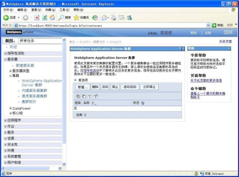
Task: Expand the DataPower node
Action: [x=11, y=108]
